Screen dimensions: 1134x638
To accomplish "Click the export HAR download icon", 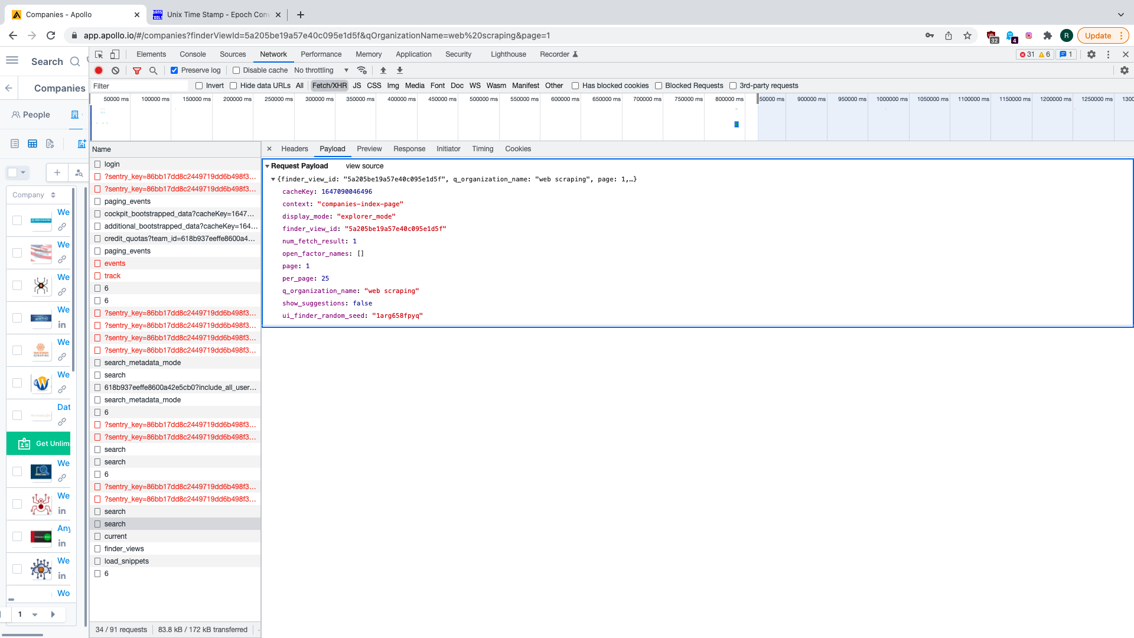I will pos(400,70).
